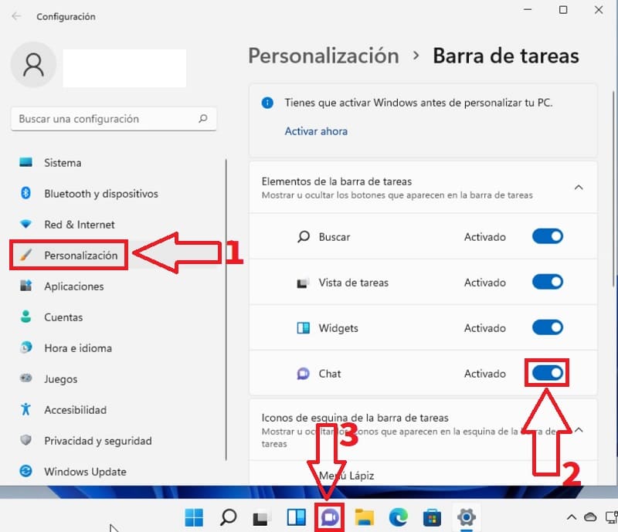Launch Microsoft Edge from the taskbar
Image resolution: width=618 pixels, height=532 pixels.
tap(399, 517)
